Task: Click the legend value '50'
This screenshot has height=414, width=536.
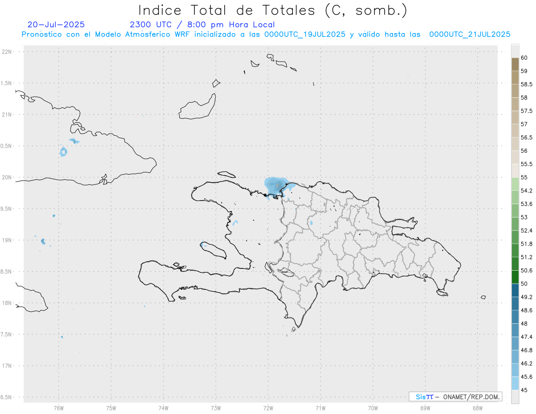Action: point(524,284)
